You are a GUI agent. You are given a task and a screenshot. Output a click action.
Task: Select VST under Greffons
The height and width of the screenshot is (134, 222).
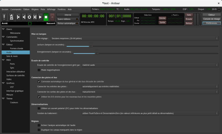click(12, 87)
